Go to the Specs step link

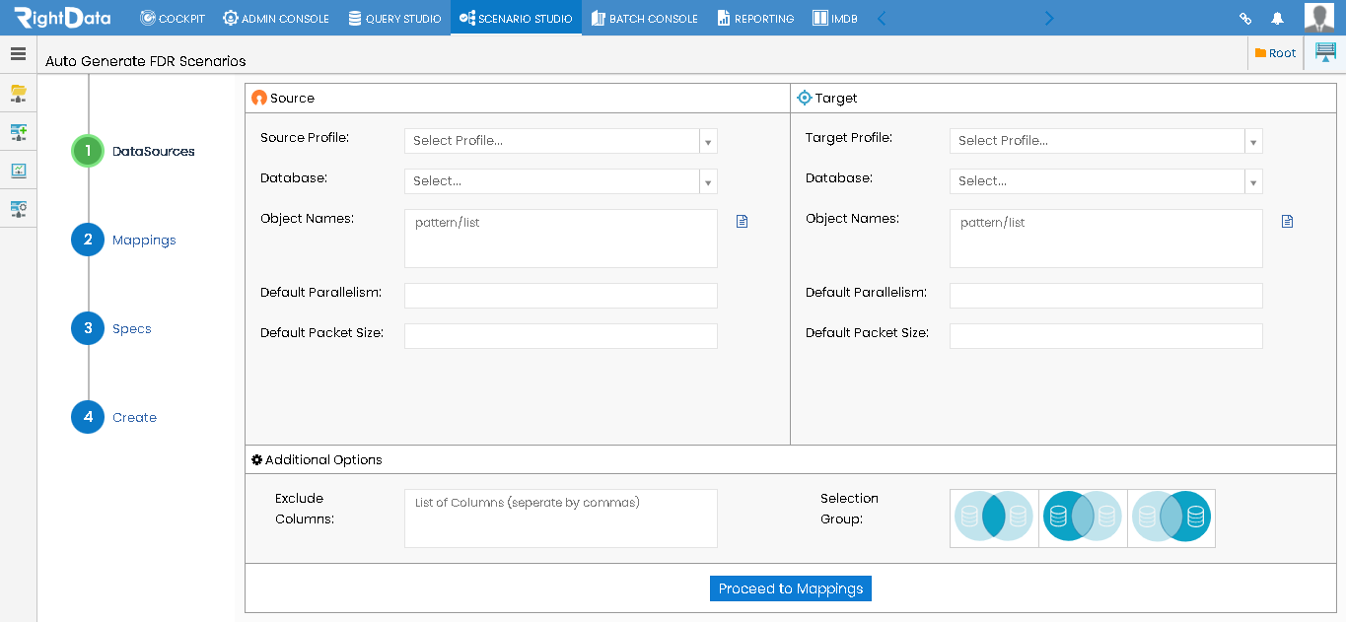(x=133, y=328)
